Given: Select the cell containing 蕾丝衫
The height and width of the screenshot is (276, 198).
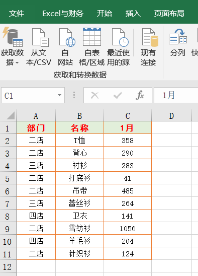Looking at the screenshot, I should click(79, 203).
